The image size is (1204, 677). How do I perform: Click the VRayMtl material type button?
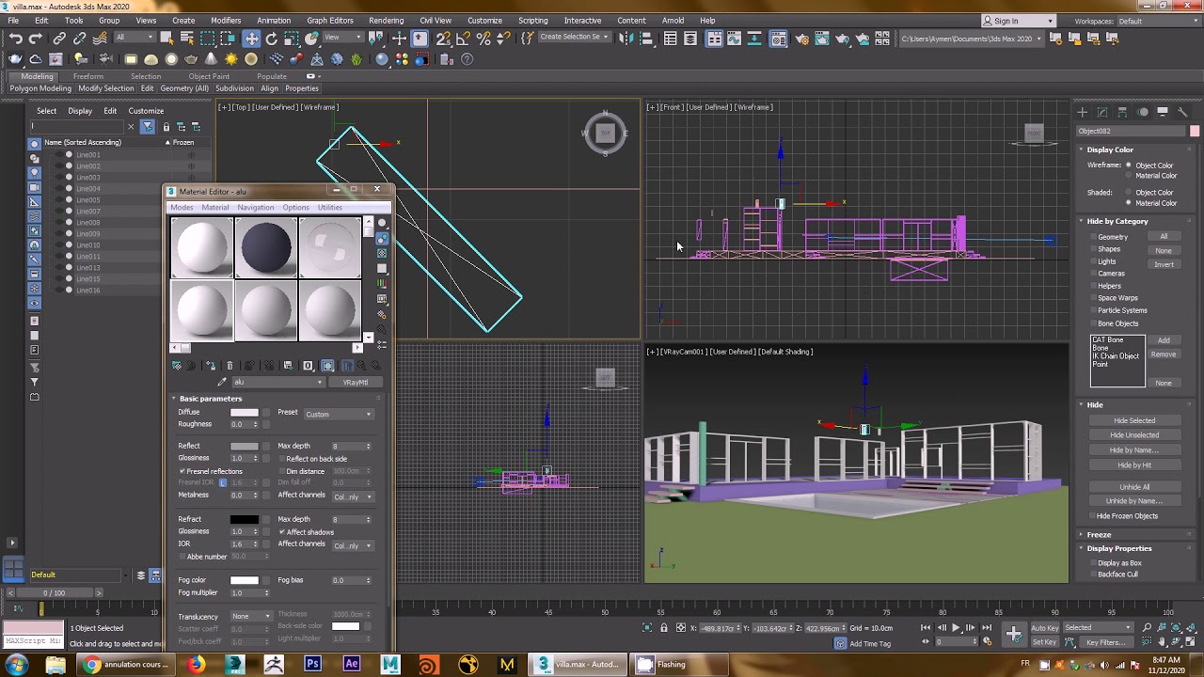click(356, 382)
